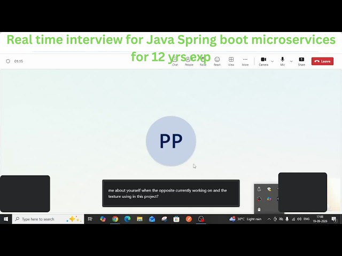Click the USB eject icon in tray overflow

coord(259,189)
